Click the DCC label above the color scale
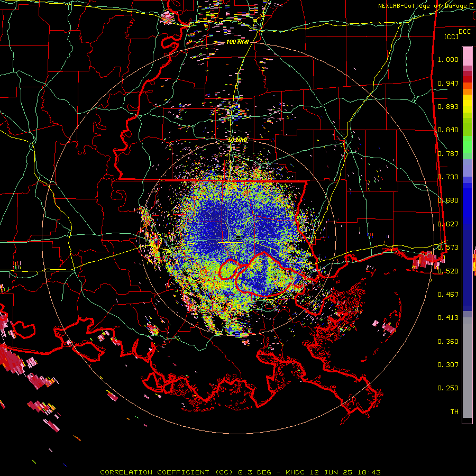476x476 pixels. point(465,32)
